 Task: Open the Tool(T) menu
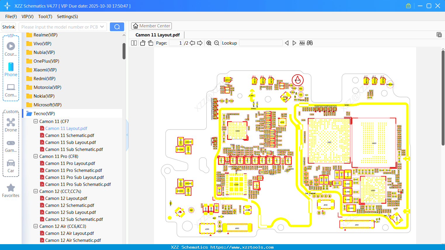[45, 17]
